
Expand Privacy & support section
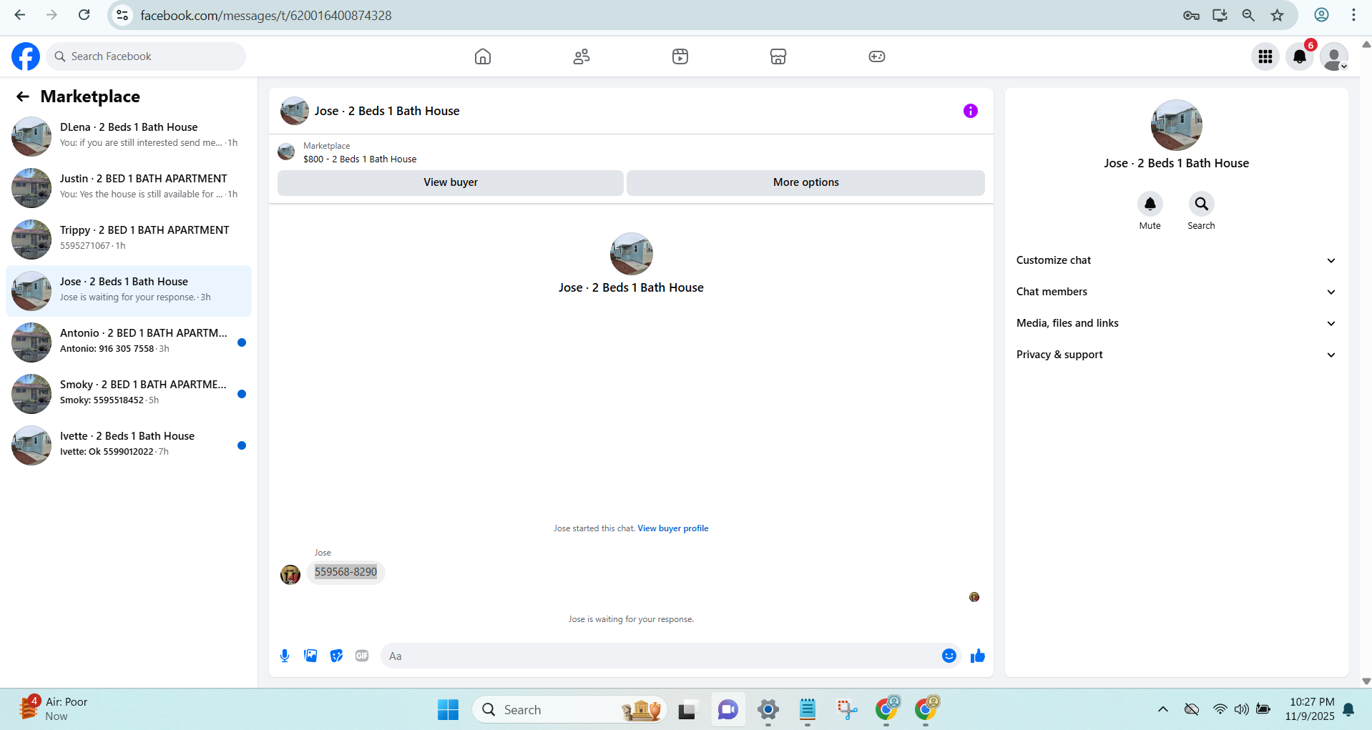(1177, 355)
